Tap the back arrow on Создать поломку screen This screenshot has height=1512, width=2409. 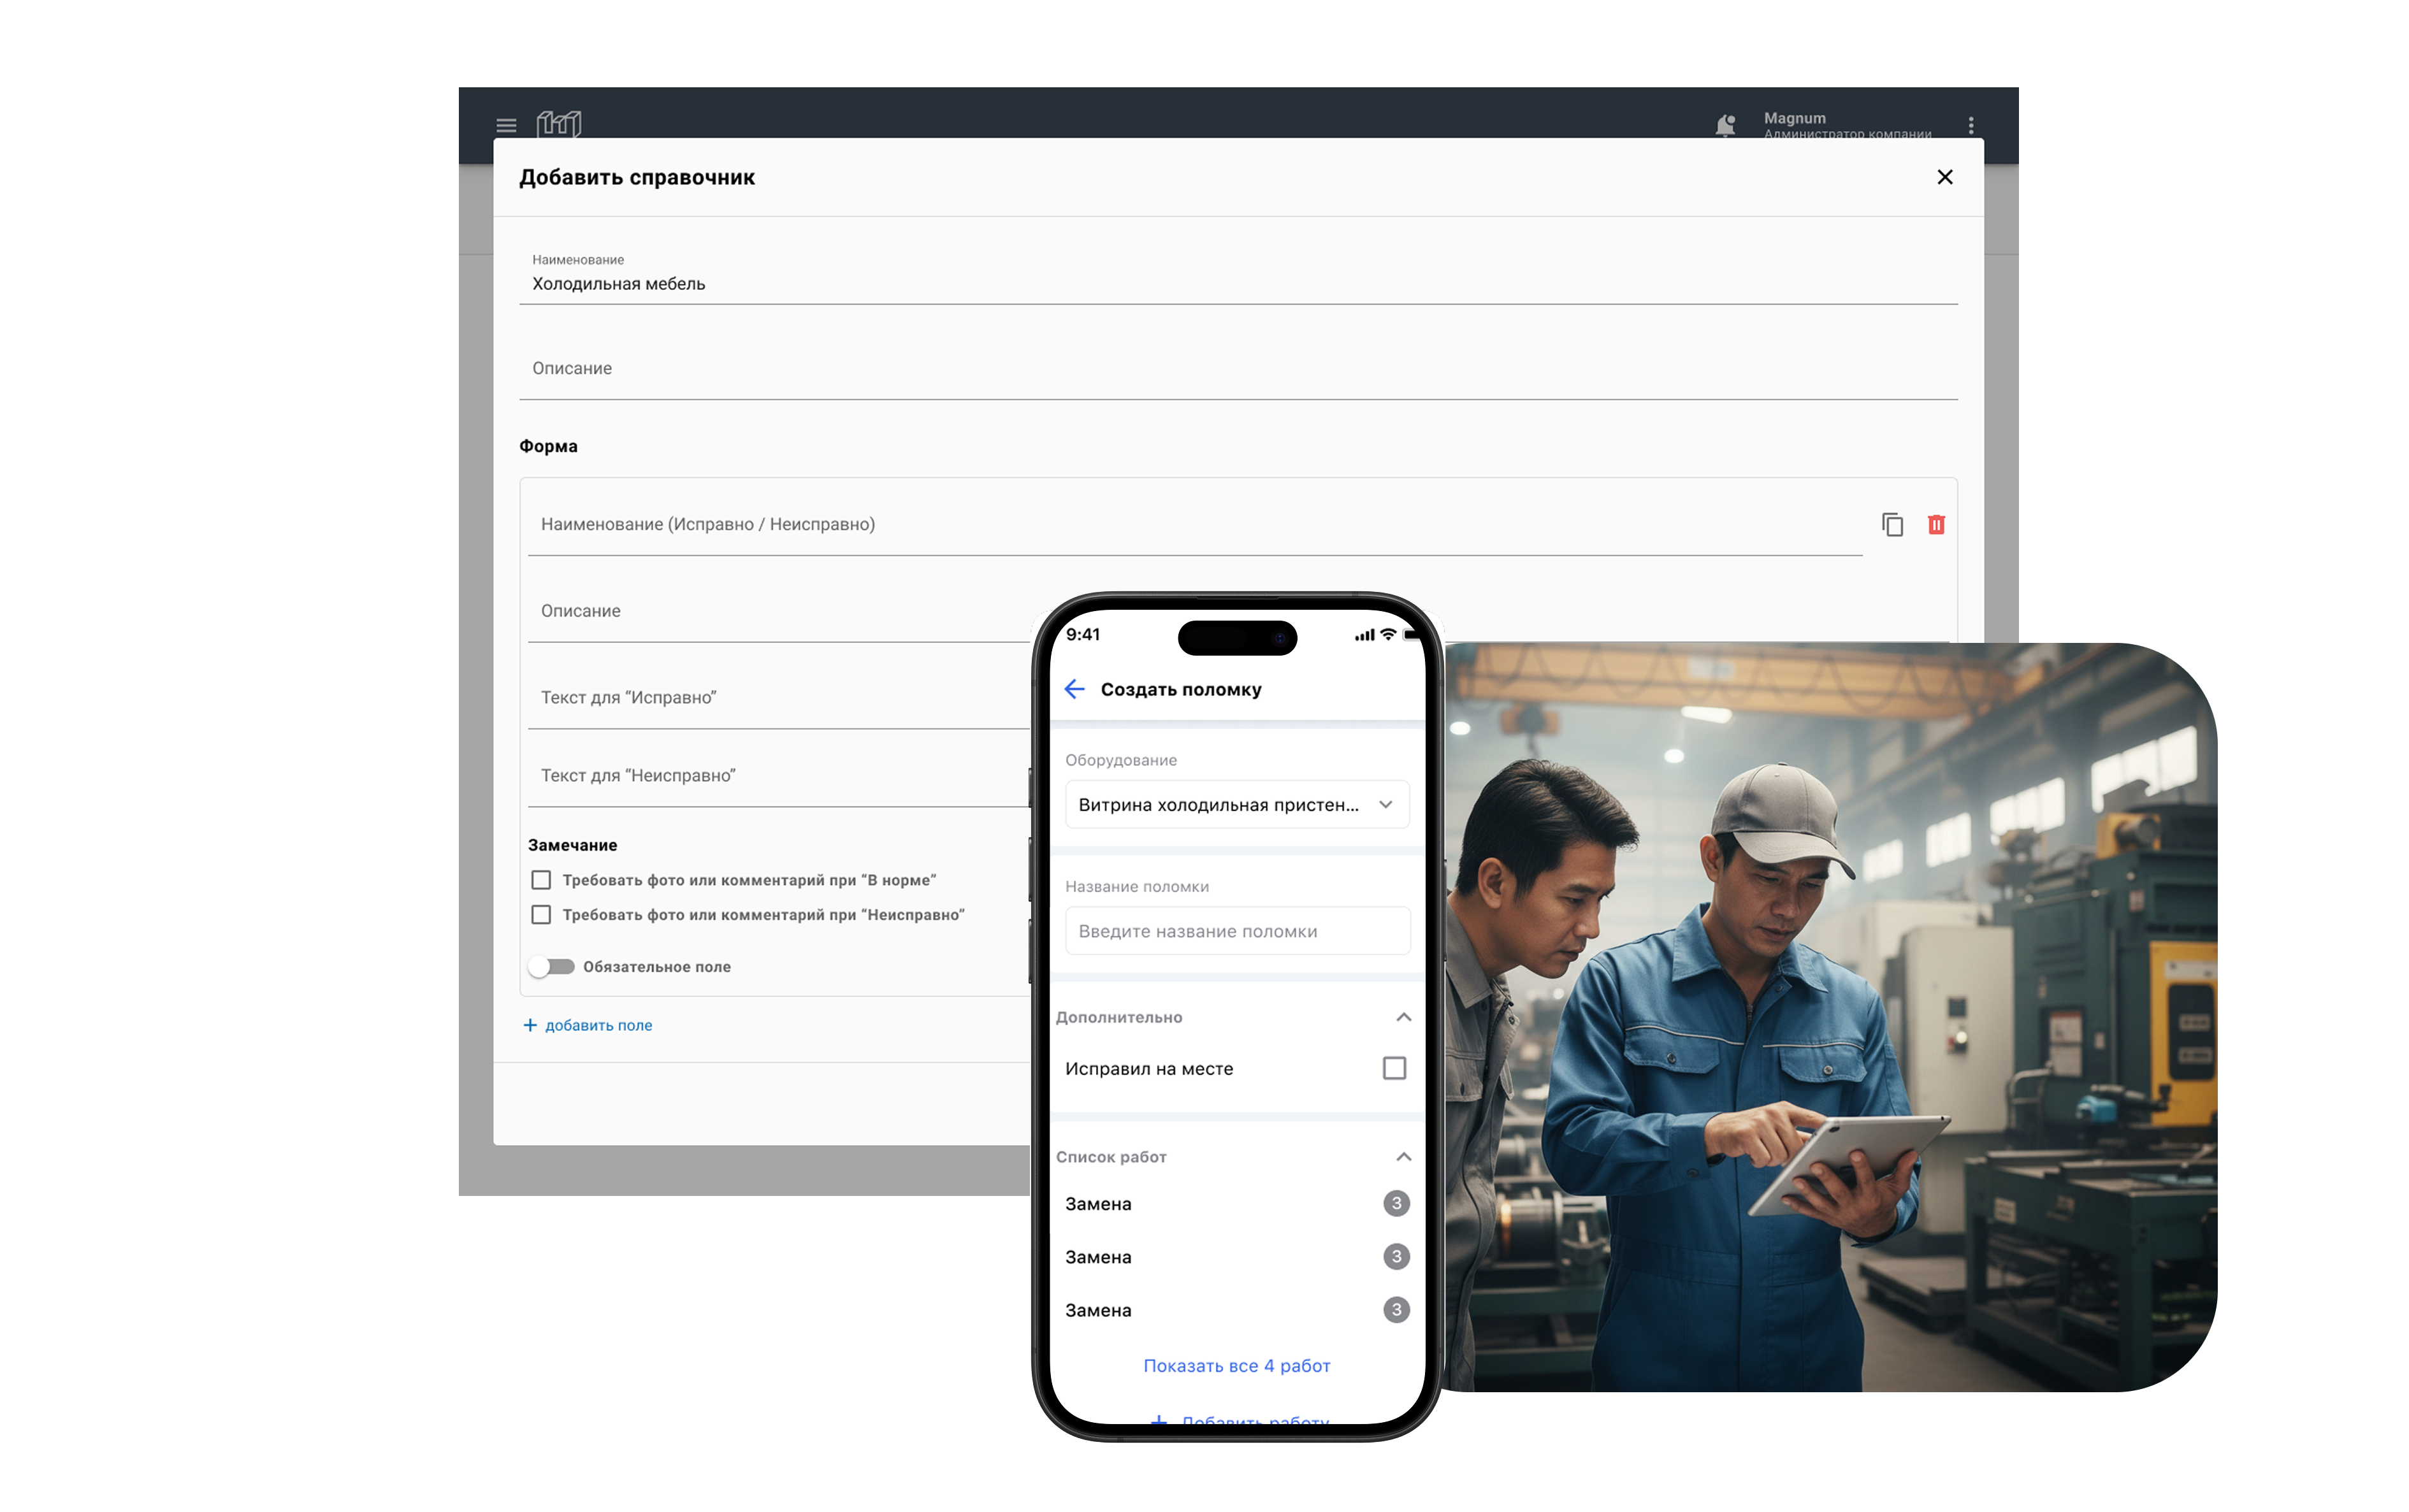pyautogui.click(x=1075, y=689)
